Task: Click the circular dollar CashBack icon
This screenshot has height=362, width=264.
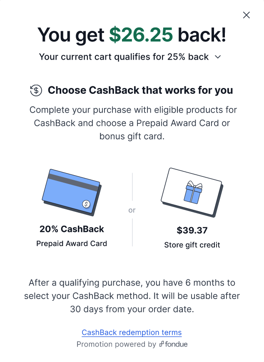Action: click(36, 90)
